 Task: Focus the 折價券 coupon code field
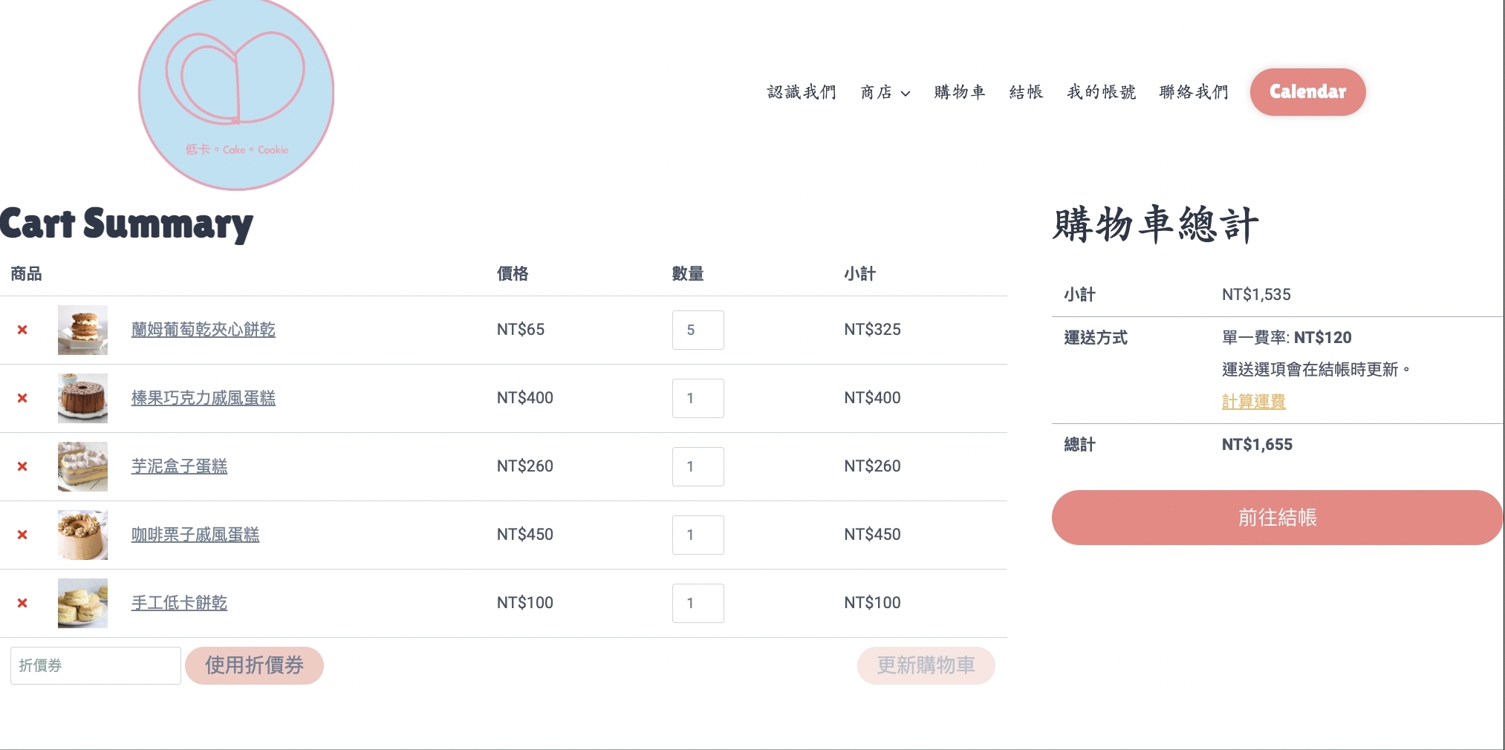pyautogui.click(x=96, y=665)
